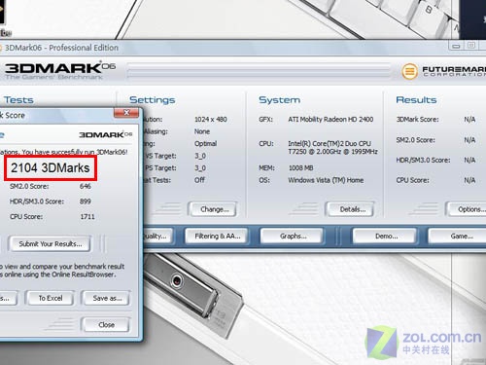Click the Close button in score dialog

coord(106,324)
